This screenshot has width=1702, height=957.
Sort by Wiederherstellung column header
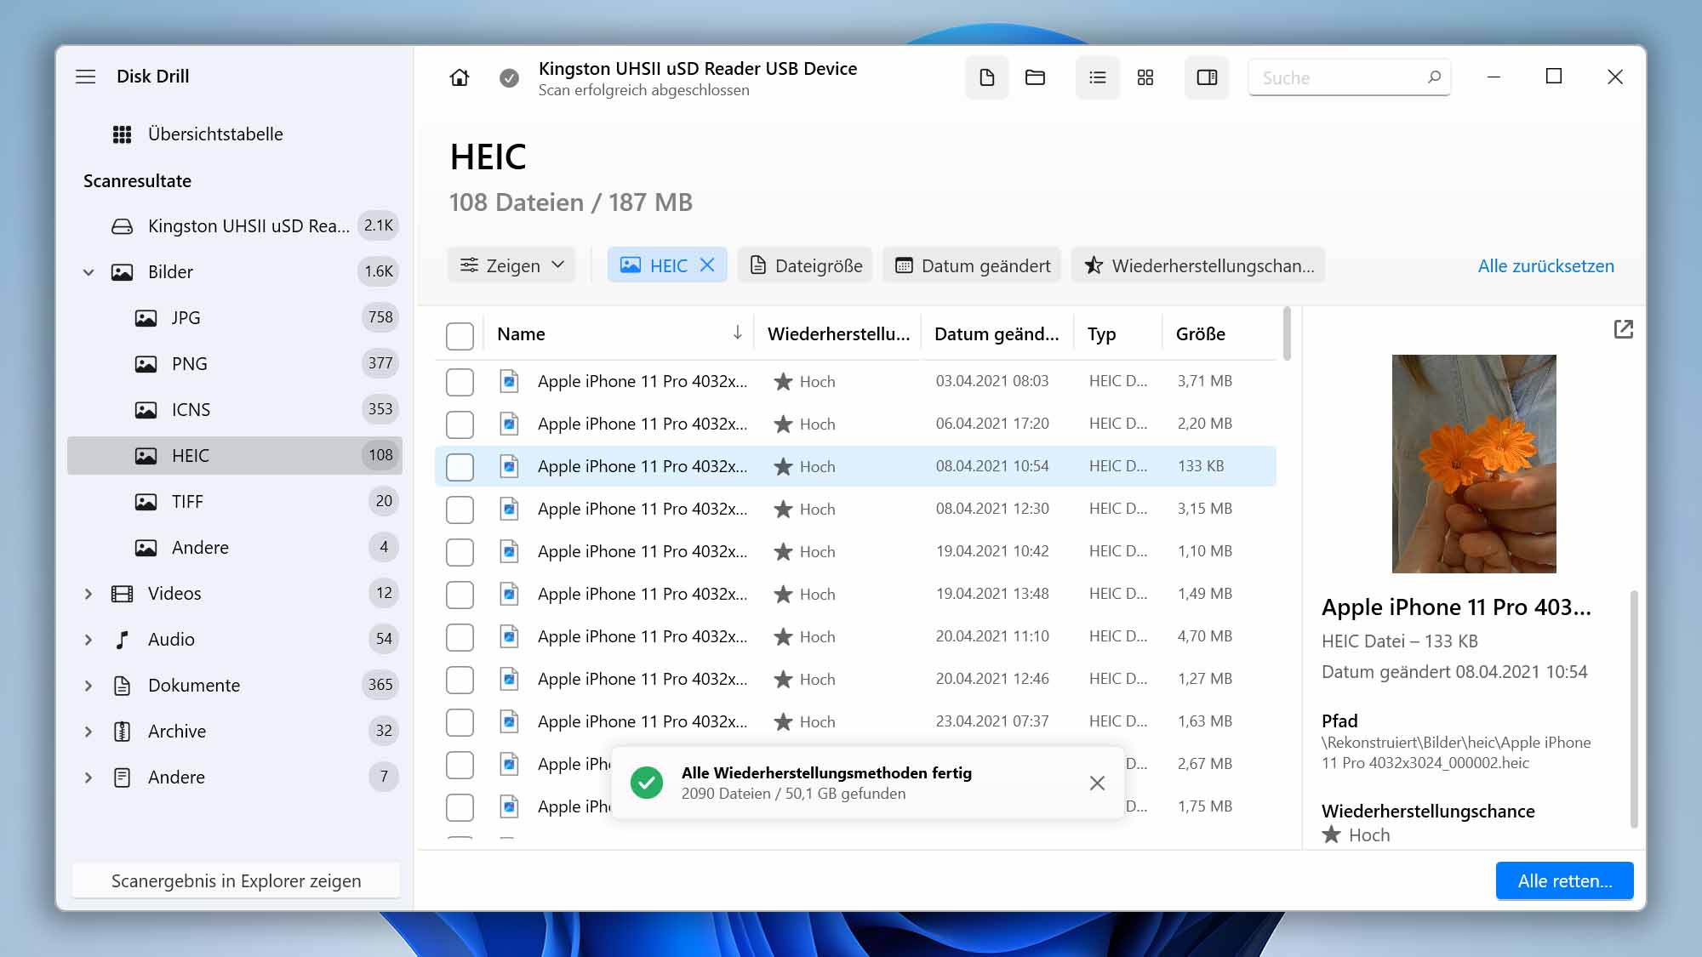point(838,334)
